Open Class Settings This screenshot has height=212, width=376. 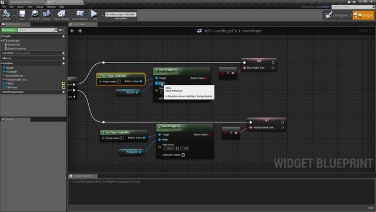click(61, 15)
